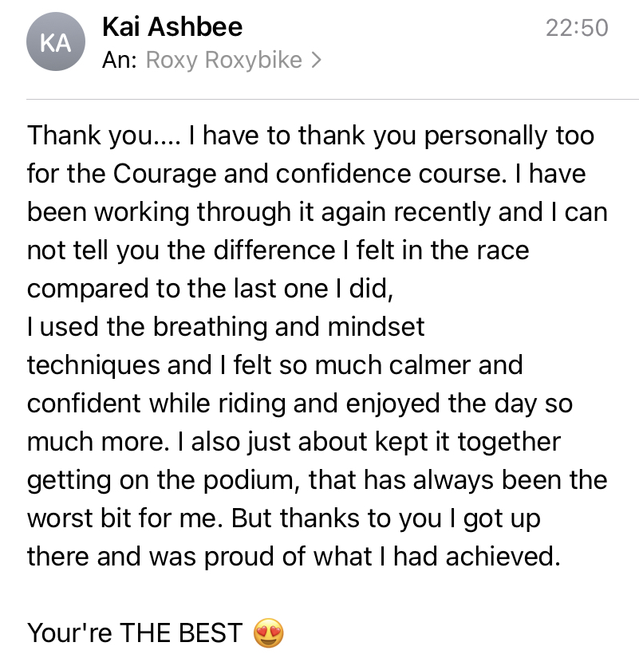Viewport: 639px width, 662px height.
Task: Tap the 'An:' recipient label
Action: [x=120, y=61]
